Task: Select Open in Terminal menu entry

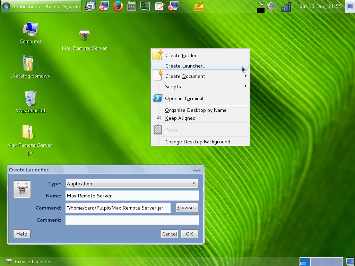Action: coord(184,98)
